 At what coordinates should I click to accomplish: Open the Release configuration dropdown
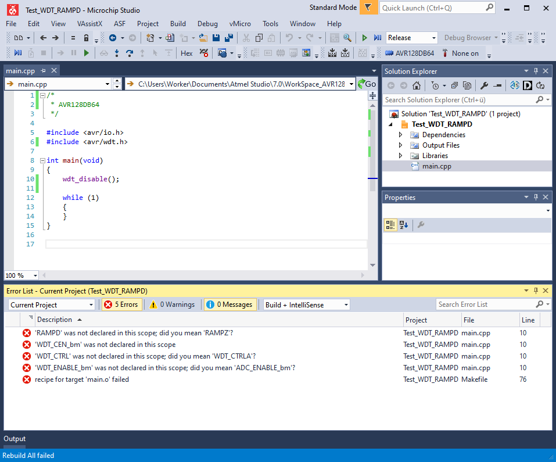tap(412, 38)
